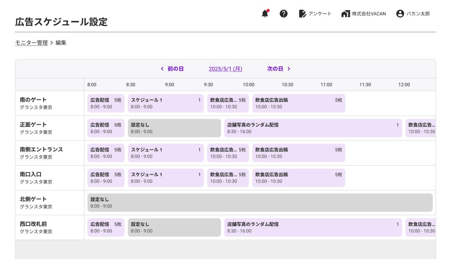Click the 9:30 time header
The image size is (451, 259).
(208, 85)
